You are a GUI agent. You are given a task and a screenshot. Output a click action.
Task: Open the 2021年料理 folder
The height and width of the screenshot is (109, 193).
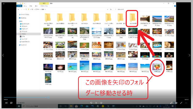point(133,18)
